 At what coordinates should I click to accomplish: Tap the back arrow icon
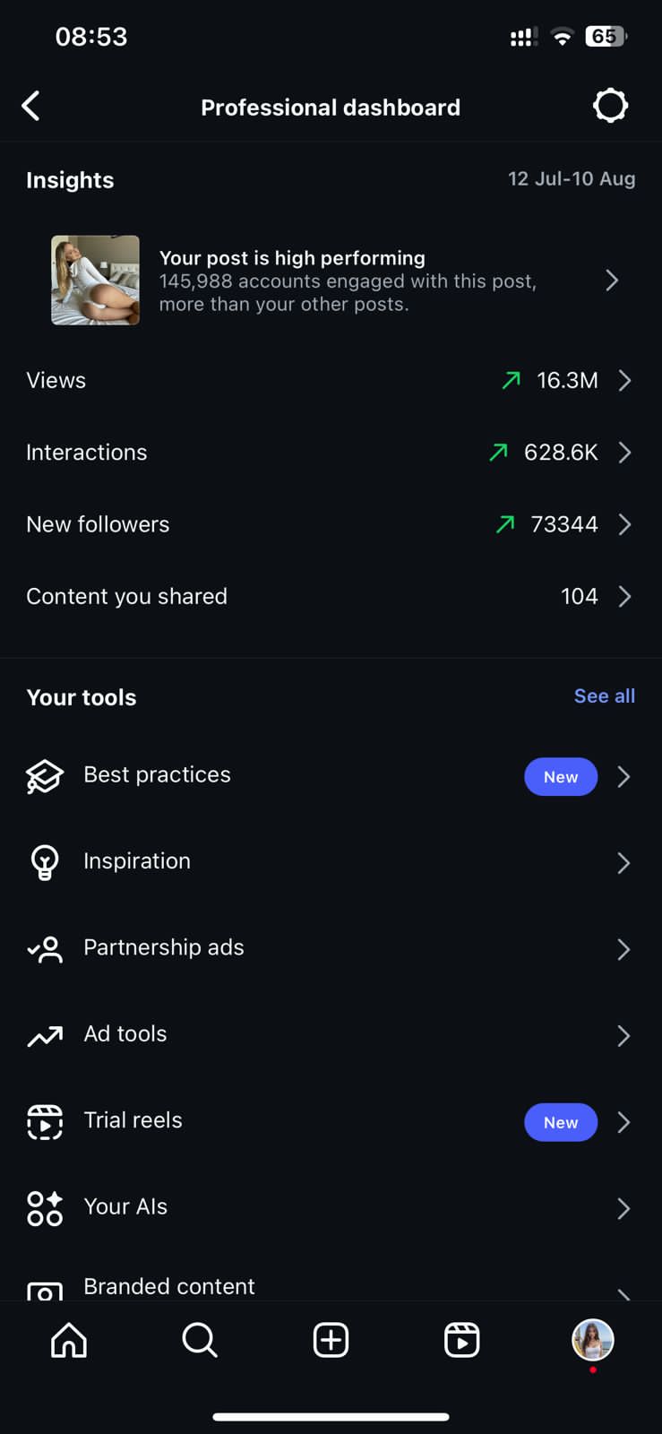coord(31,106)
